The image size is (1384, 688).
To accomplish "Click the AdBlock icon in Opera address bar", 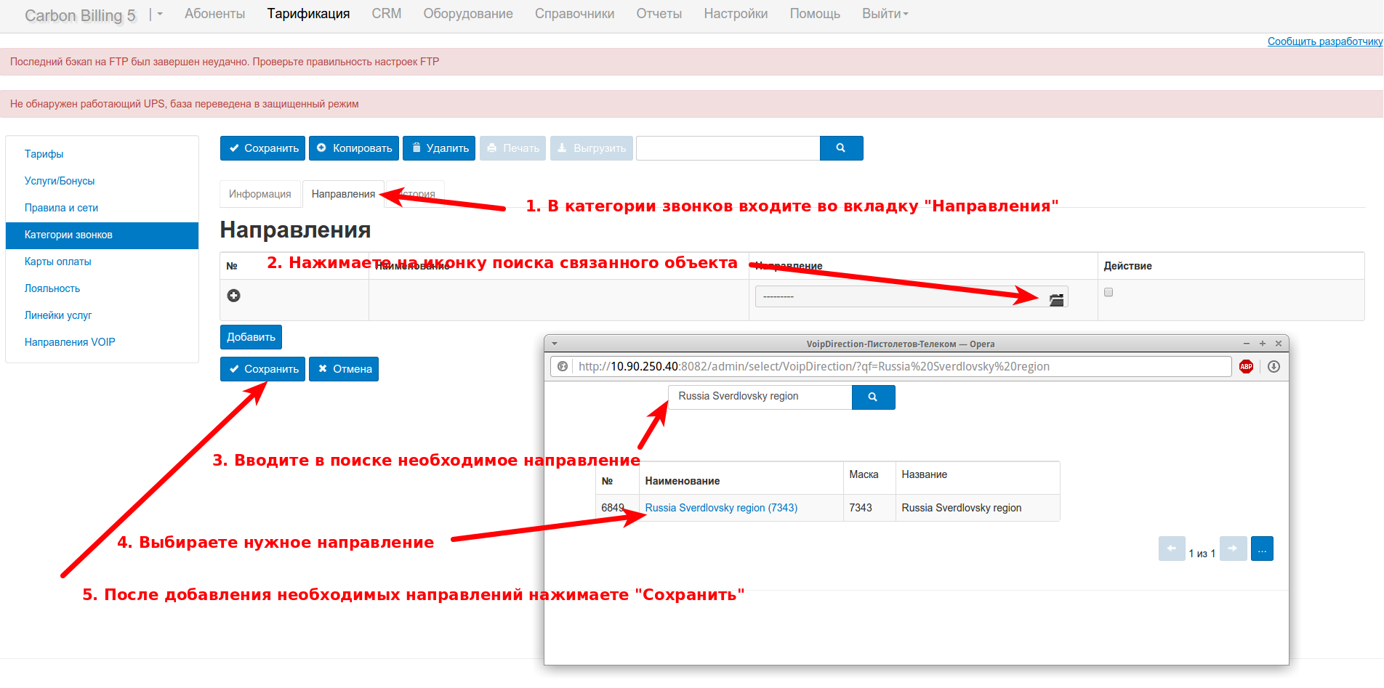I will [1246, 367].
